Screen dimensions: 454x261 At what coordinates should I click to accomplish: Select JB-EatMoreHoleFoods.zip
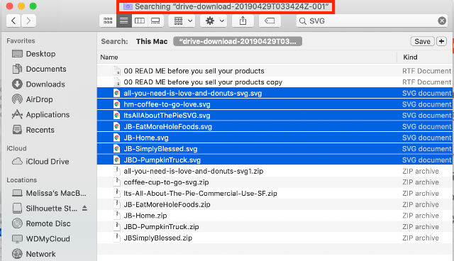[x=275, y=204]
